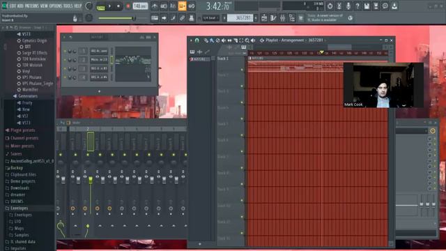Viewport: 446px width, 251px height.
Task: Click the question mark help icon
Action: [x=357, y=6]
